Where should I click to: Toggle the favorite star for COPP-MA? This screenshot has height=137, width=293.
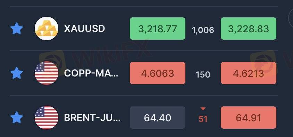click(x=17, y=73)
